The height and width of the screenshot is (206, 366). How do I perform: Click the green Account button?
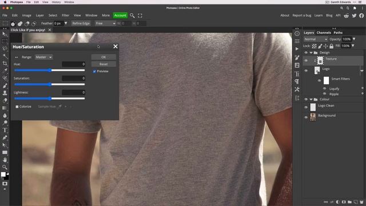click(120, 15)
